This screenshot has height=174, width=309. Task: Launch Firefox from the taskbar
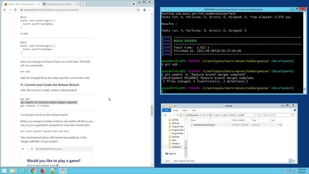coord(43,171)
